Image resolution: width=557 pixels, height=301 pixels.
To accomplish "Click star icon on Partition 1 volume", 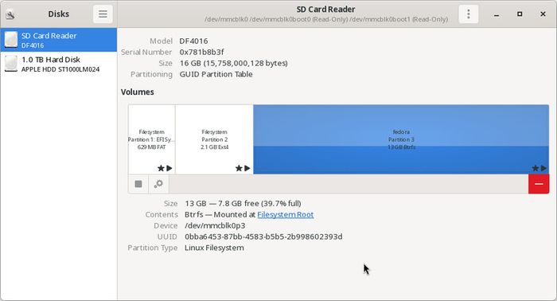I will (161, 168).
